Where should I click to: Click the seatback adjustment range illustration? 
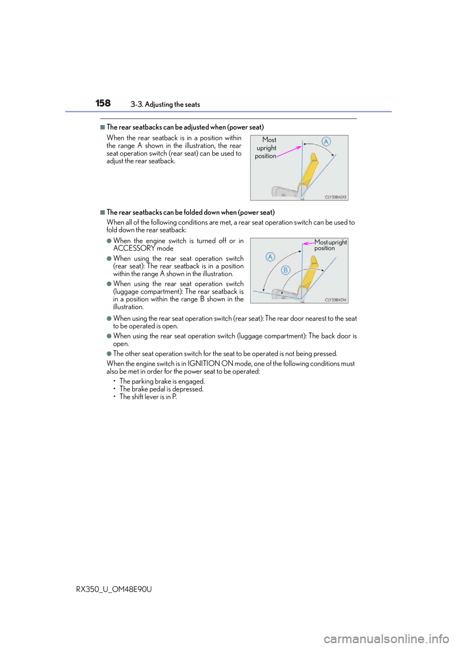[299, 168]
